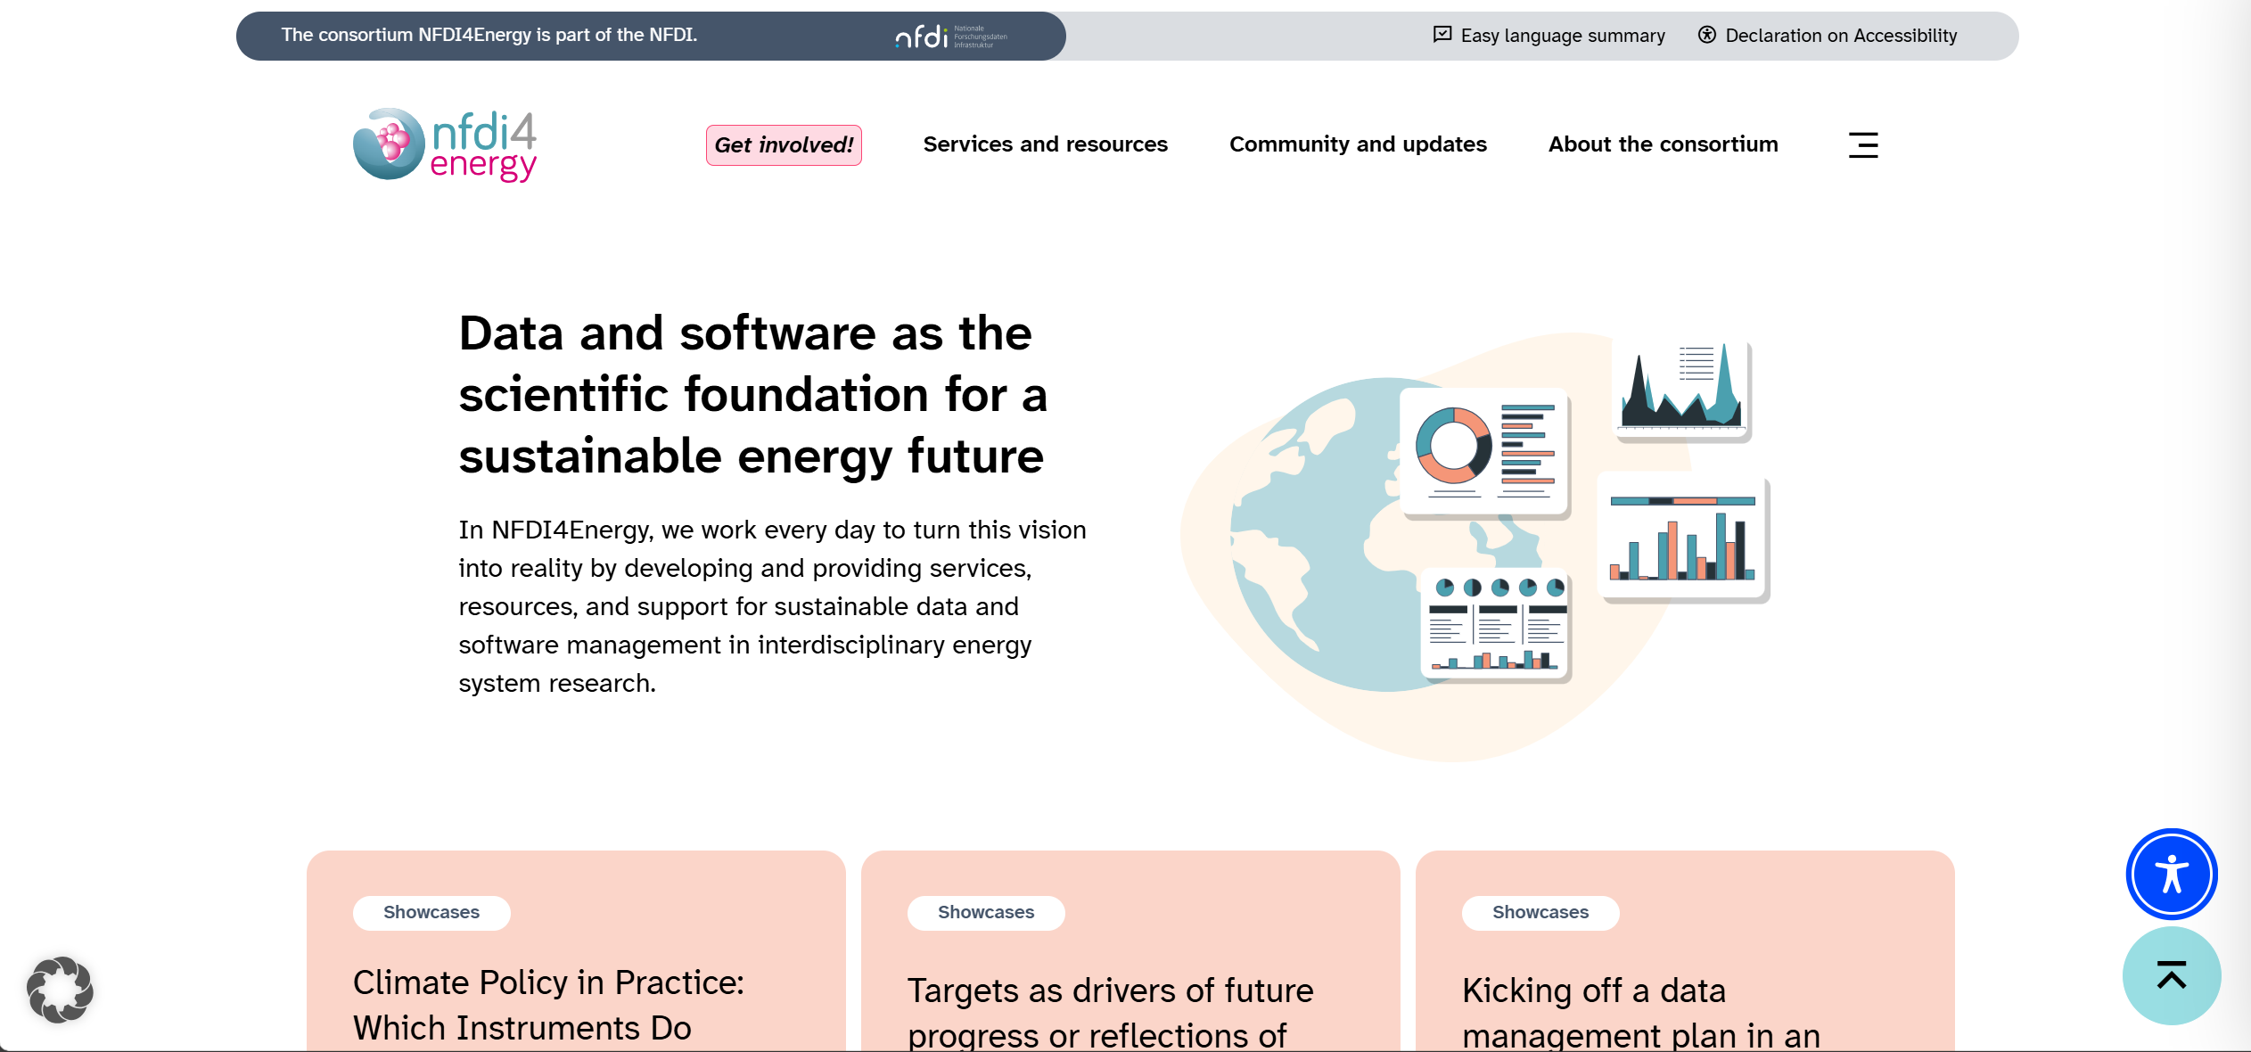Click the dark consortium NFDI banner text
The height and width of the screenshot is (1052, 2251).
point(489,36)
